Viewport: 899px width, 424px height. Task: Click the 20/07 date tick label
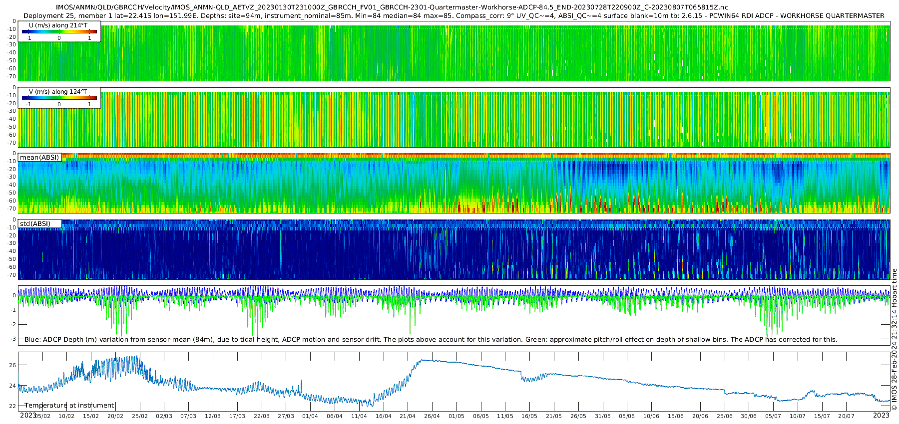click(846, 416)
